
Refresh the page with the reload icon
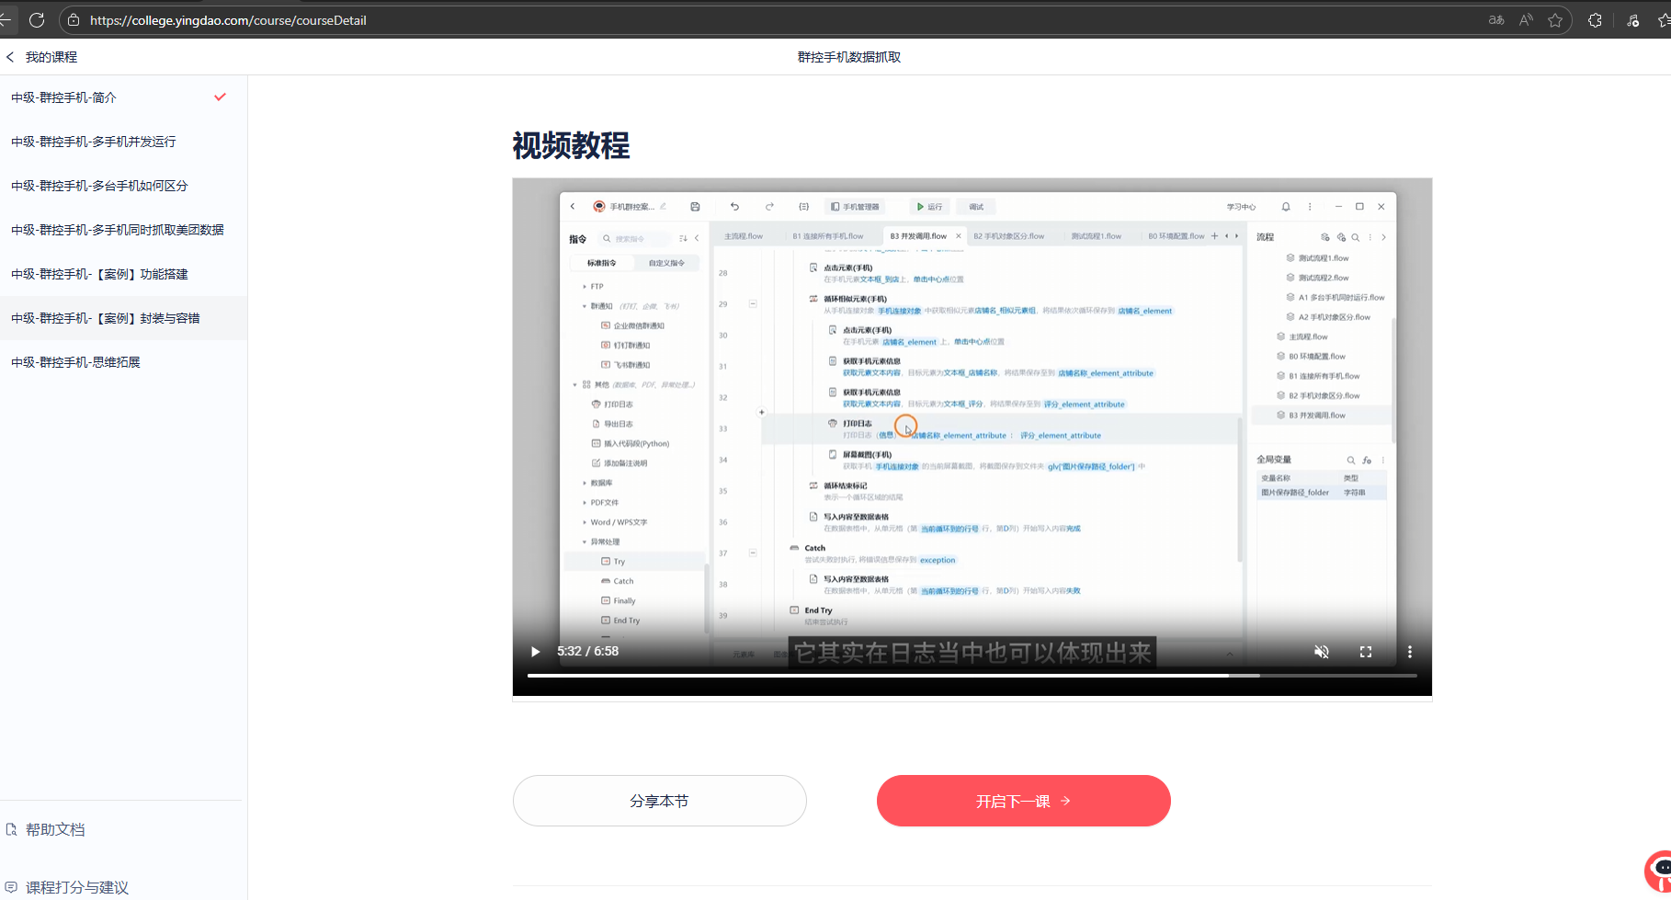(37, 20)
